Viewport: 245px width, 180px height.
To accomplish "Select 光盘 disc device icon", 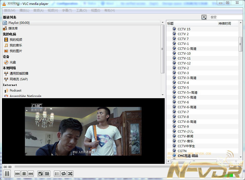I will tap(6, 62).
